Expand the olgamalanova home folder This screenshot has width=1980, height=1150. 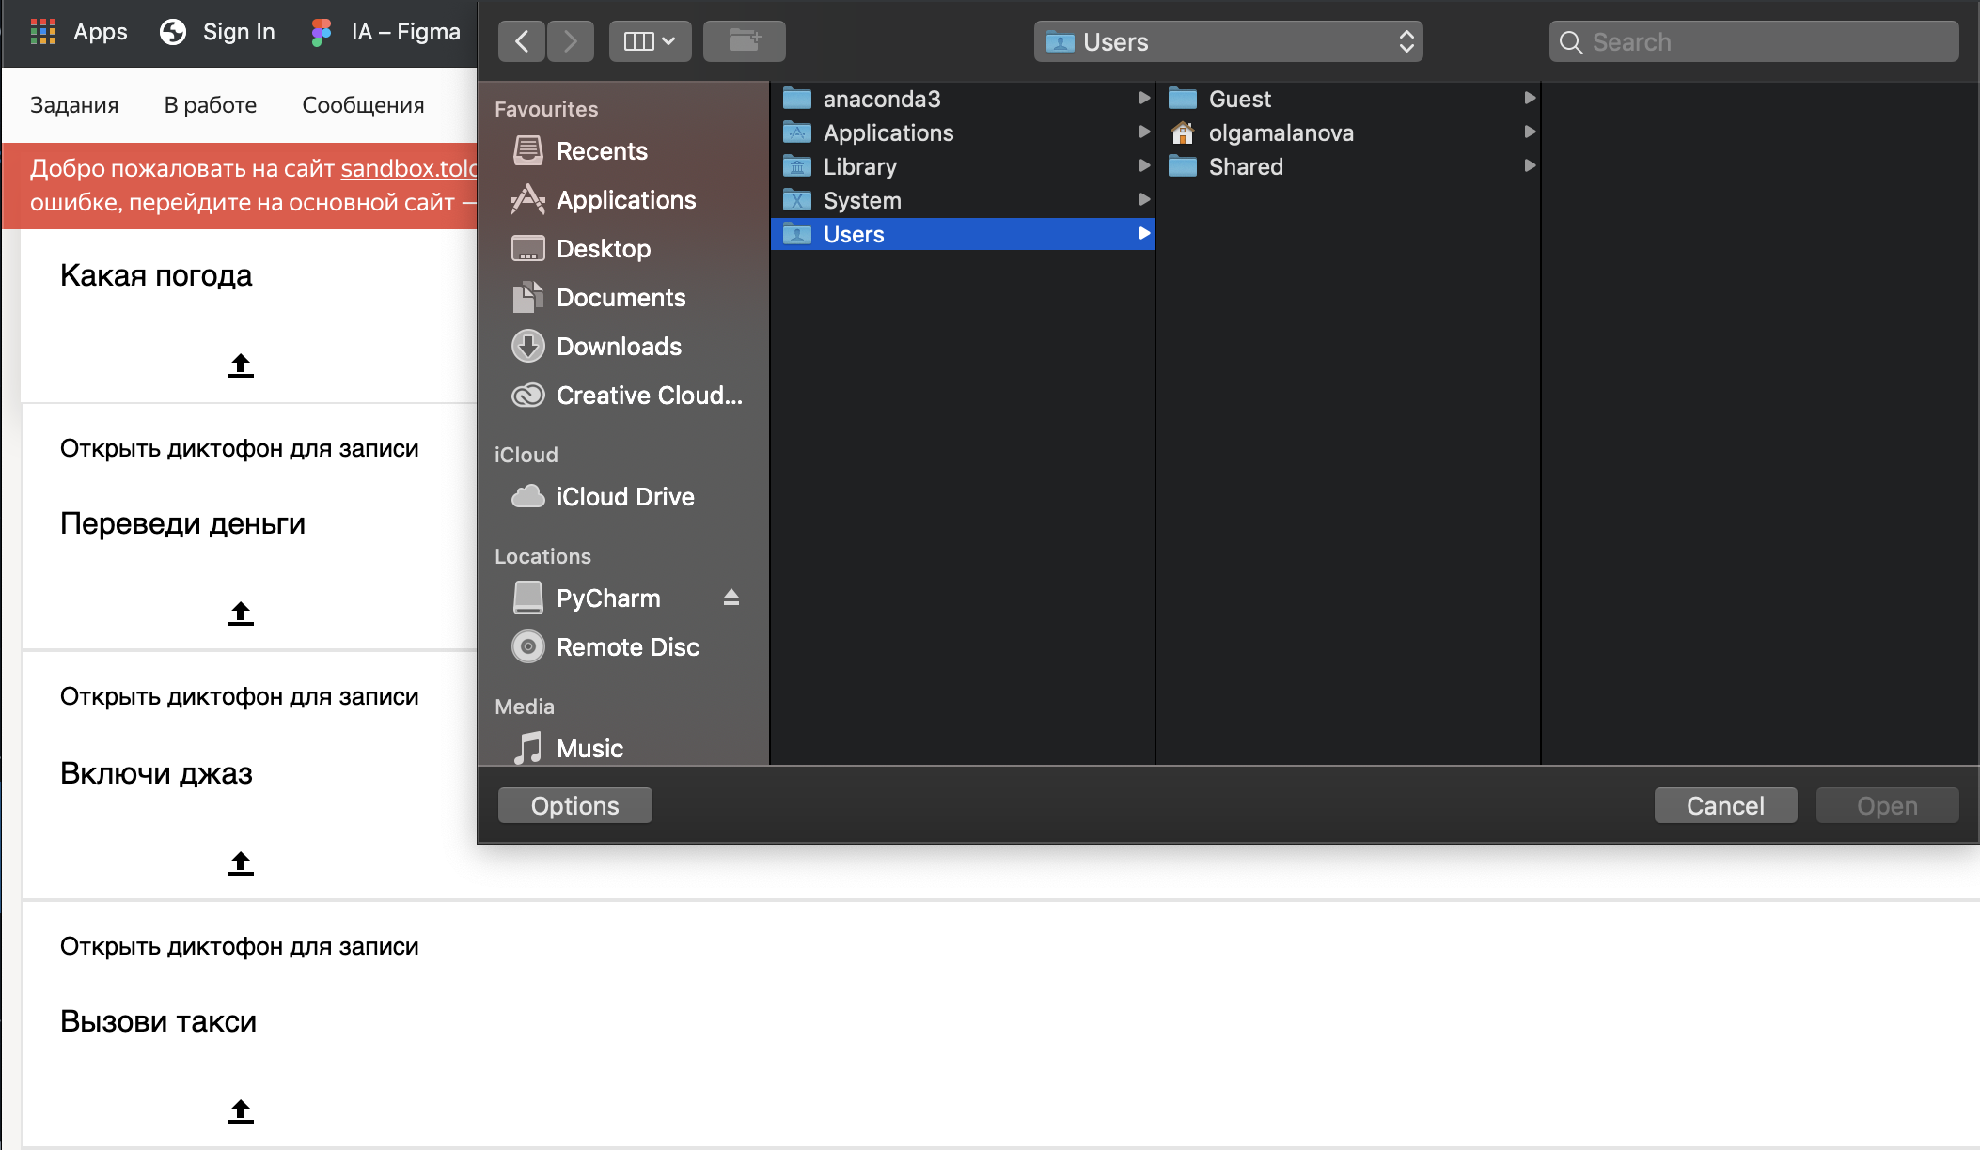click(x=1281, y=132)
